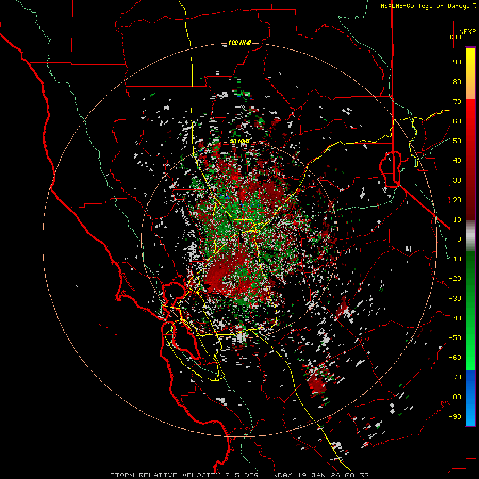Click the NEXLAB-College of DuPage title text
This screenshot has height=479, width=479.
[x=428, y=6]
